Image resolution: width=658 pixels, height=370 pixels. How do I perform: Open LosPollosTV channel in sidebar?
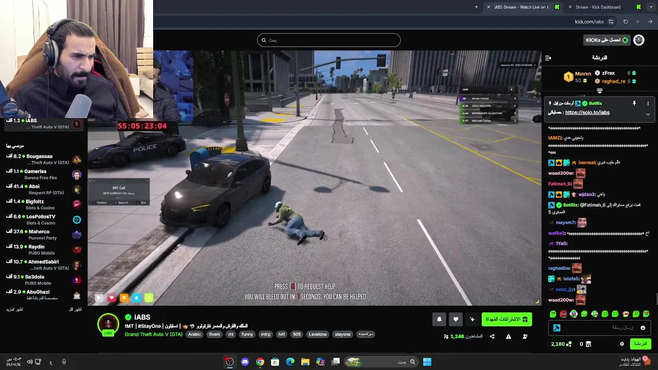pos(44,219)
